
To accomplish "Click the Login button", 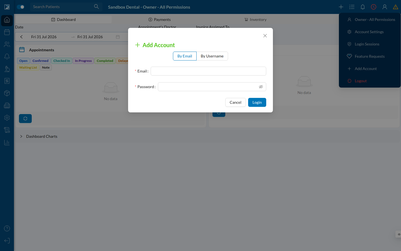I will [x=257, y=102].
